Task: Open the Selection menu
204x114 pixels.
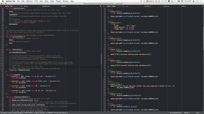Action: tap(29, 1)
